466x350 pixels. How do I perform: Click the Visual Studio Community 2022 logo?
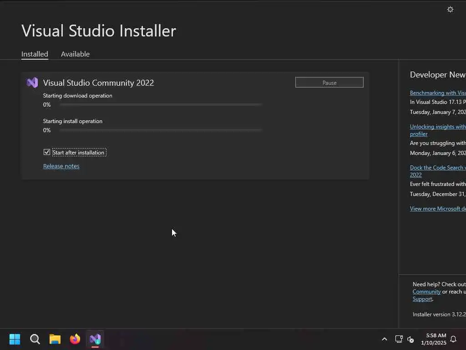click(x=32, y=82)
